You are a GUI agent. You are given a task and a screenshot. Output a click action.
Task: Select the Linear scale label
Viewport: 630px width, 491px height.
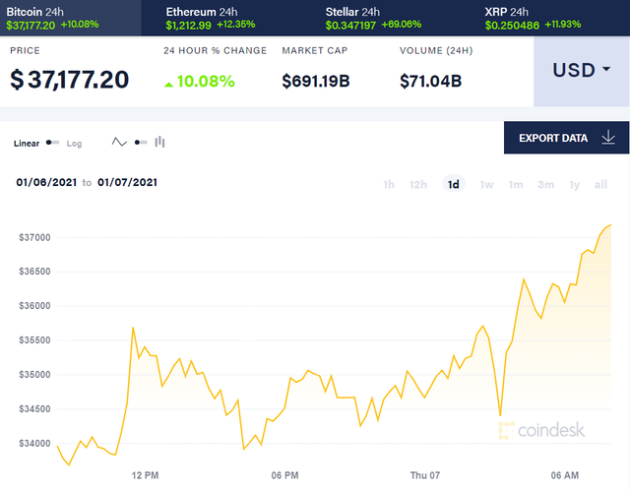click(27, 144)
